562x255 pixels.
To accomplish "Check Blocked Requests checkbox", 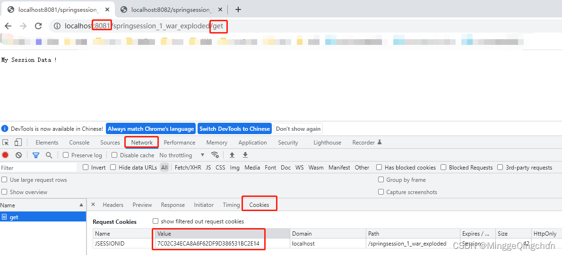I will [x=443, y=167].
